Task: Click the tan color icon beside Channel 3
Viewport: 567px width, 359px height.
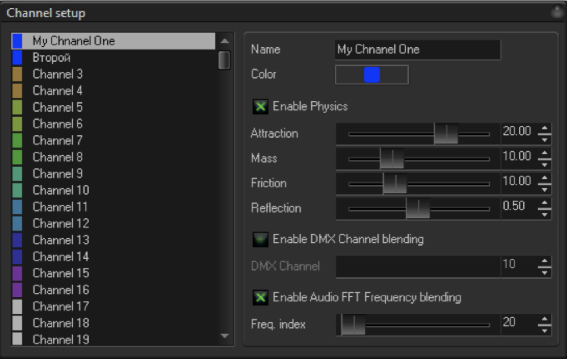Action: click(18, 74)
